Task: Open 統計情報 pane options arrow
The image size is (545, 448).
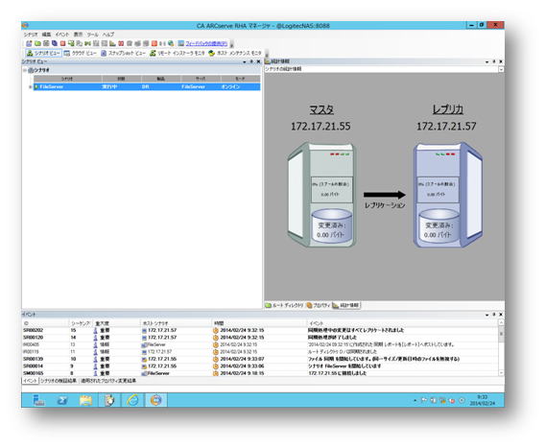Action: tap(487, 61)
